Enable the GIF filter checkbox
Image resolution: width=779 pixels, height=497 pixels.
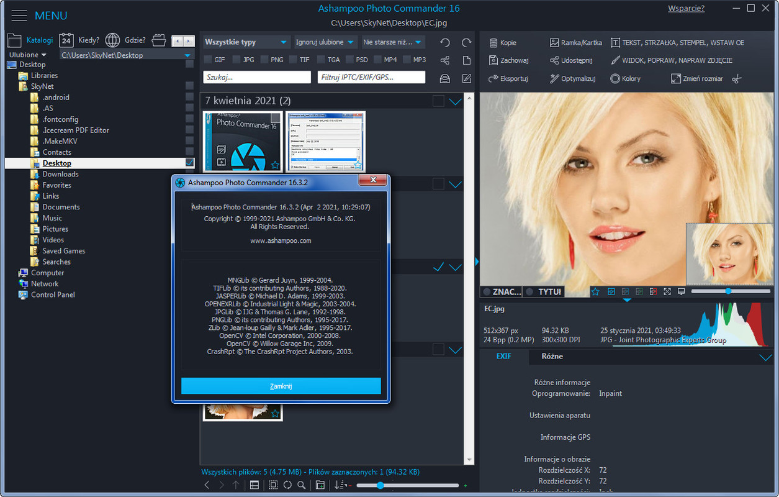click(x=208, y=60)
